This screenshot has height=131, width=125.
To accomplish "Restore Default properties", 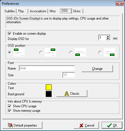I will pos(23,125).
